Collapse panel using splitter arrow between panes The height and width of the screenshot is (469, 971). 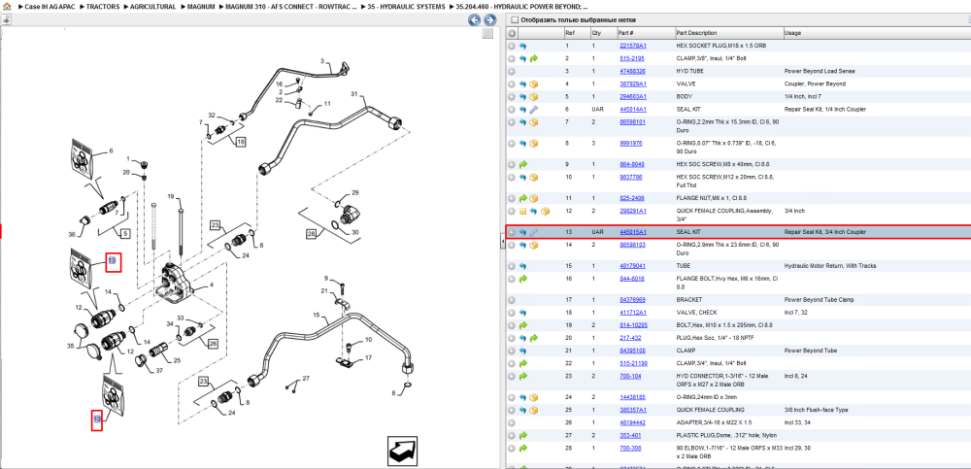click(x=502, y=242)
